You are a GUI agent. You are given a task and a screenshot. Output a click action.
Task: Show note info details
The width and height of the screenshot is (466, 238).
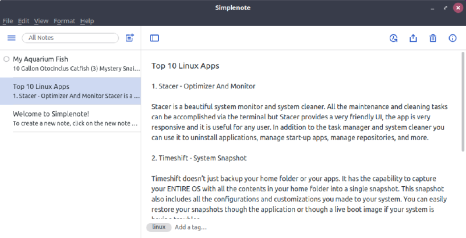(x=453, y=38)
